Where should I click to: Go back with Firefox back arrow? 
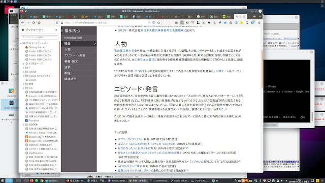(23, 23)
